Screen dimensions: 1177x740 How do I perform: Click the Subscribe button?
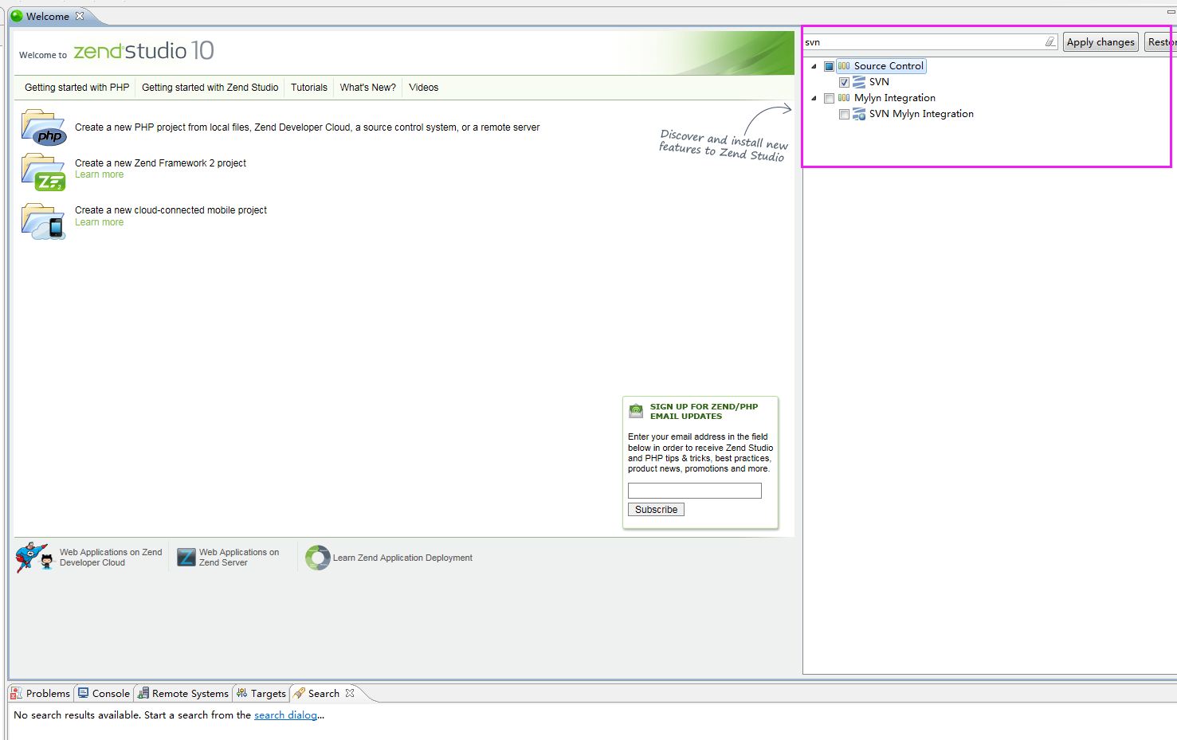656,510
